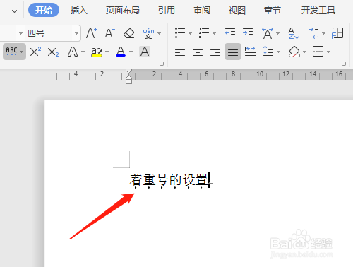Click the tab stops table icon
353x267 pixels.
pos(337,33)
